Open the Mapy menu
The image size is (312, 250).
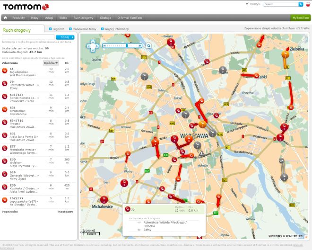click(35, 18)
